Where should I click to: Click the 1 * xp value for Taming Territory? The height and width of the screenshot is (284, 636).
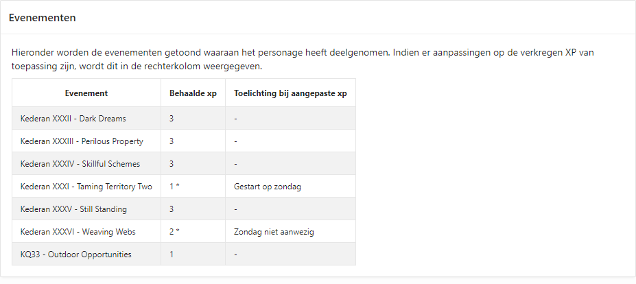(174, 187)
